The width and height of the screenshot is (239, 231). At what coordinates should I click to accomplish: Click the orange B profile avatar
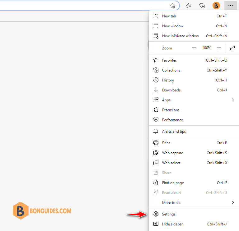216,6
